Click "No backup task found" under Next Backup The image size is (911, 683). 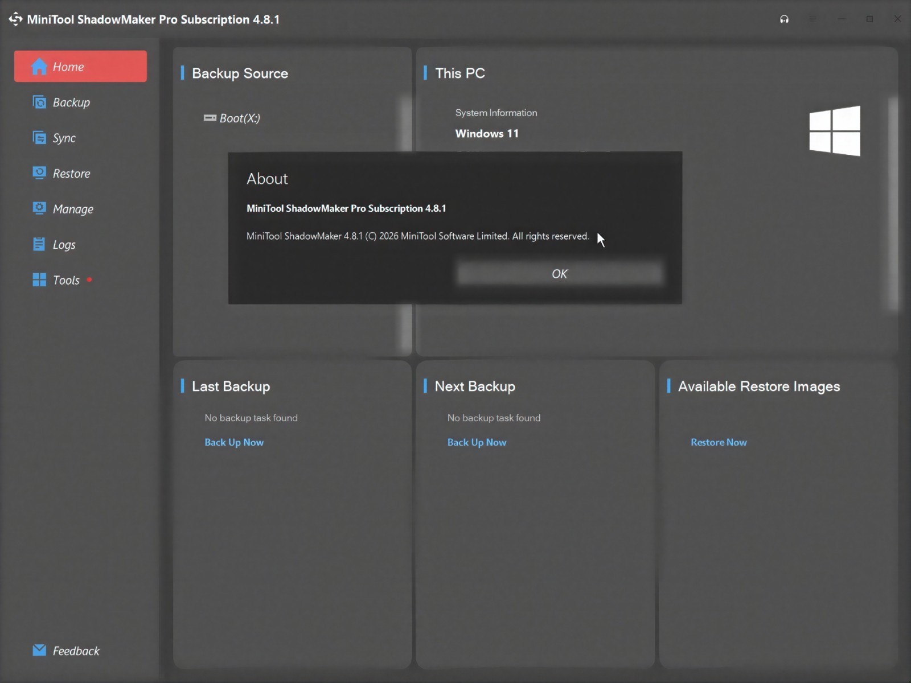tap(494, 418)
